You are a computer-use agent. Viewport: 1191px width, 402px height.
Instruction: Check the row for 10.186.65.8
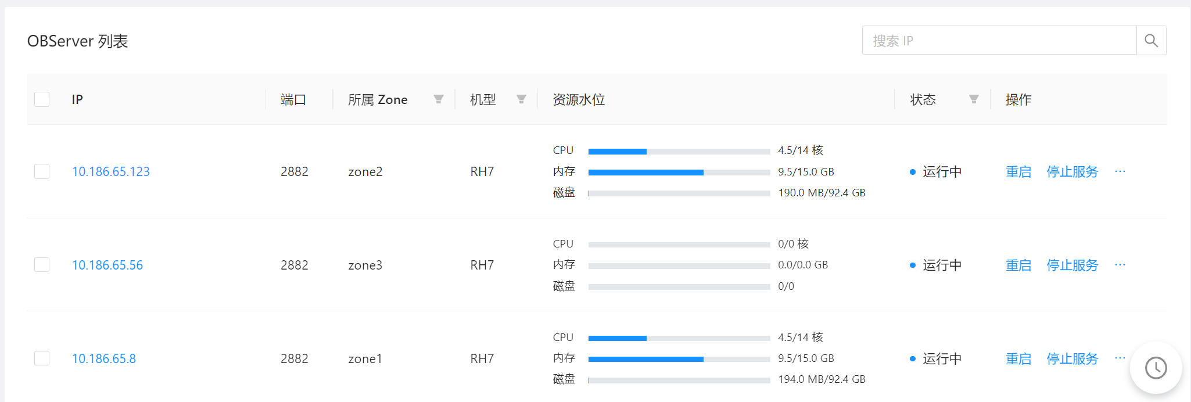click(42, 358)
